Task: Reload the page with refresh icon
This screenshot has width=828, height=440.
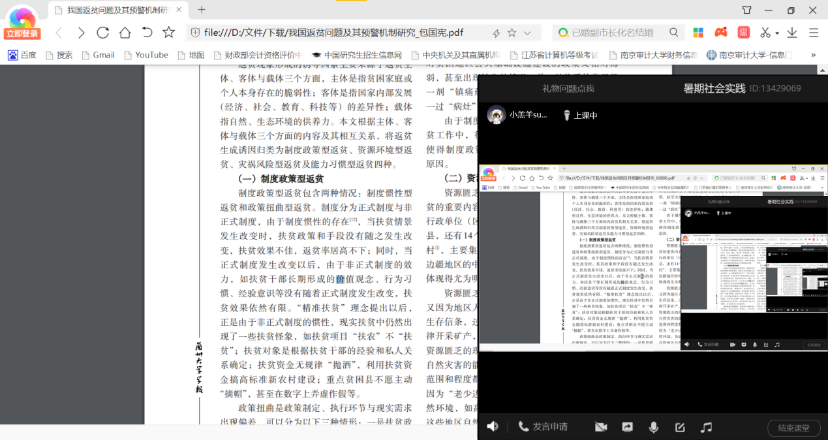Action: pos(102,33)
